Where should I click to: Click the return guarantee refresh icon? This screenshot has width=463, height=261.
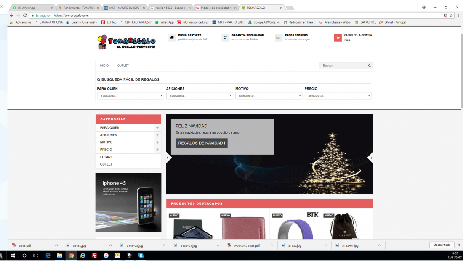point(225,37)
